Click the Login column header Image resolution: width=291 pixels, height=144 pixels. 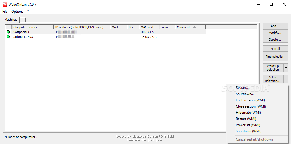[167, 27]
